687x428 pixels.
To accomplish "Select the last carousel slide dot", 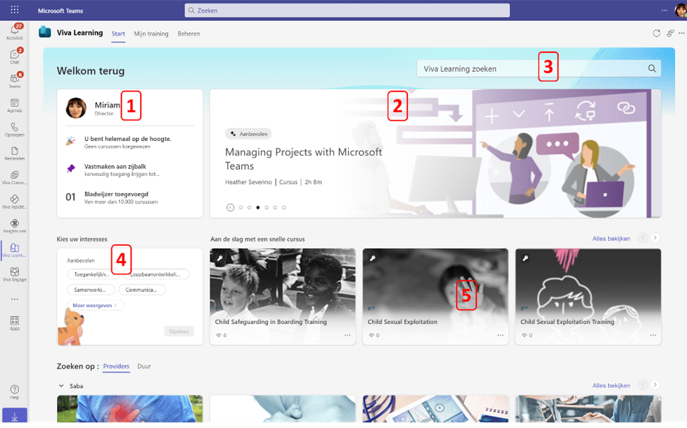I will pyautogui.click(x=284, y=208).
